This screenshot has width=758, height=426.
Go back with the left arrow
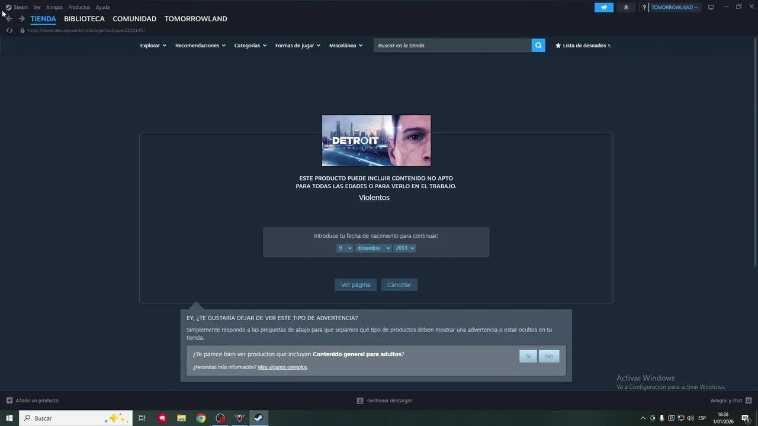click(9, 19)
